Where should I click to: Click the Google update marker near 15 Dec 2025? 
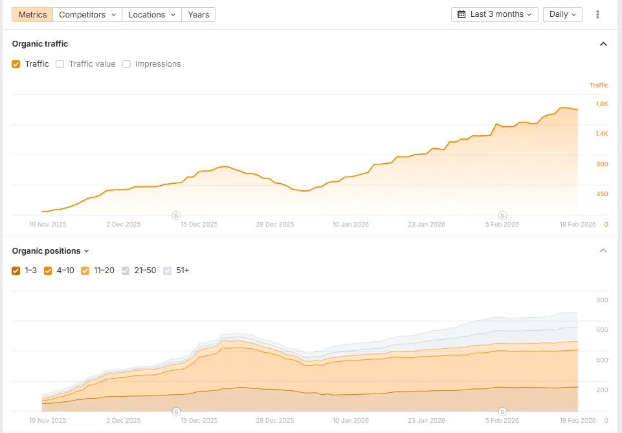click(x=176, y=215)
